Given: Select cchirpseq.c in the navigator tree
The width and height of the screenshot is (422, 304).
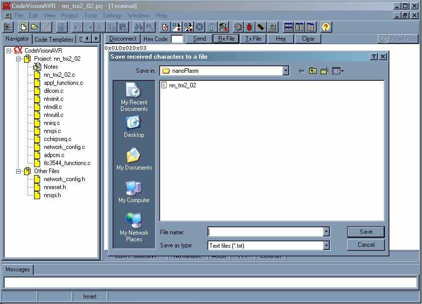Looking at the screenshot, I should (x=57, y=139).
